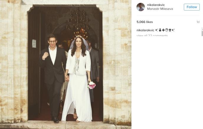The image size is (203, 129).
Task: Click the first sparkles emoji in caption
Action: point(157,30)
